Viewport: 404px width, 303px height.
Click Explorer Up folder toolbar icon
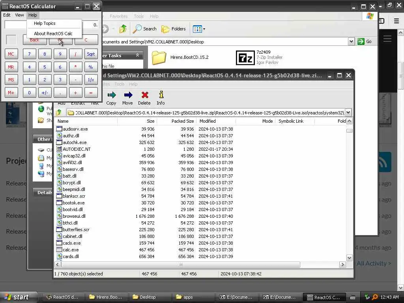pyautogui.click(x=123, y=29)
